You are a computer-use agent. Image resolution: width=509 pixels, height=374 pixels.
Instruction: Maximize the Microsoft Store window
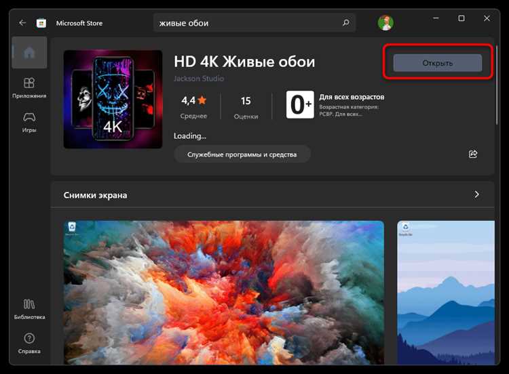coord(461,18)
